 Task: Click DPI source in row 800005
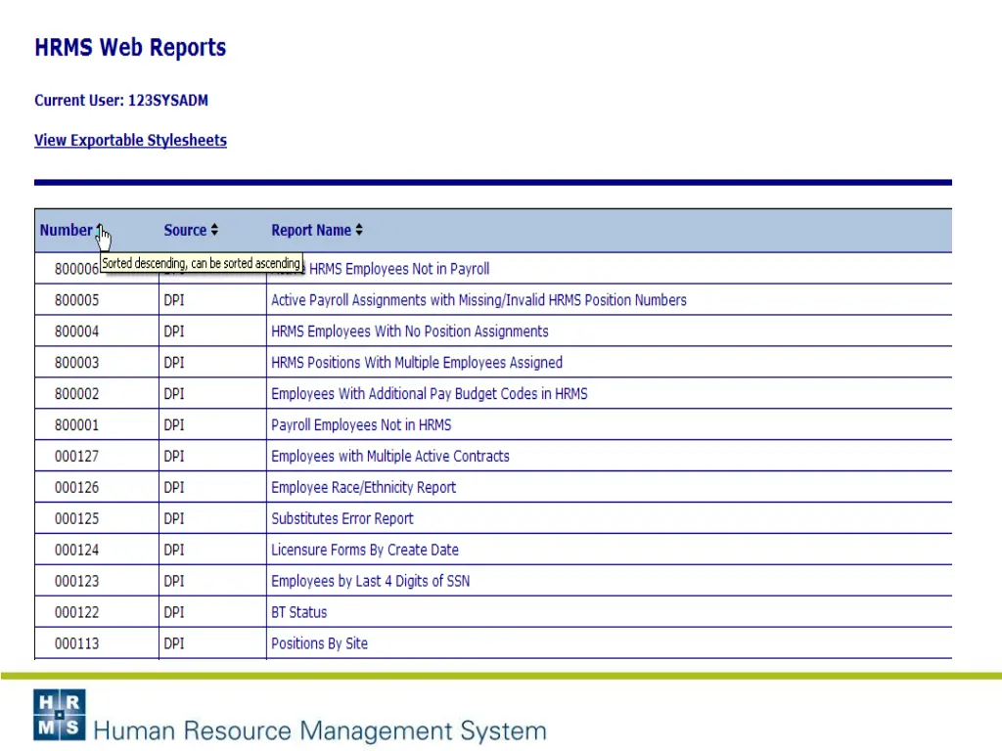(174, 300)
